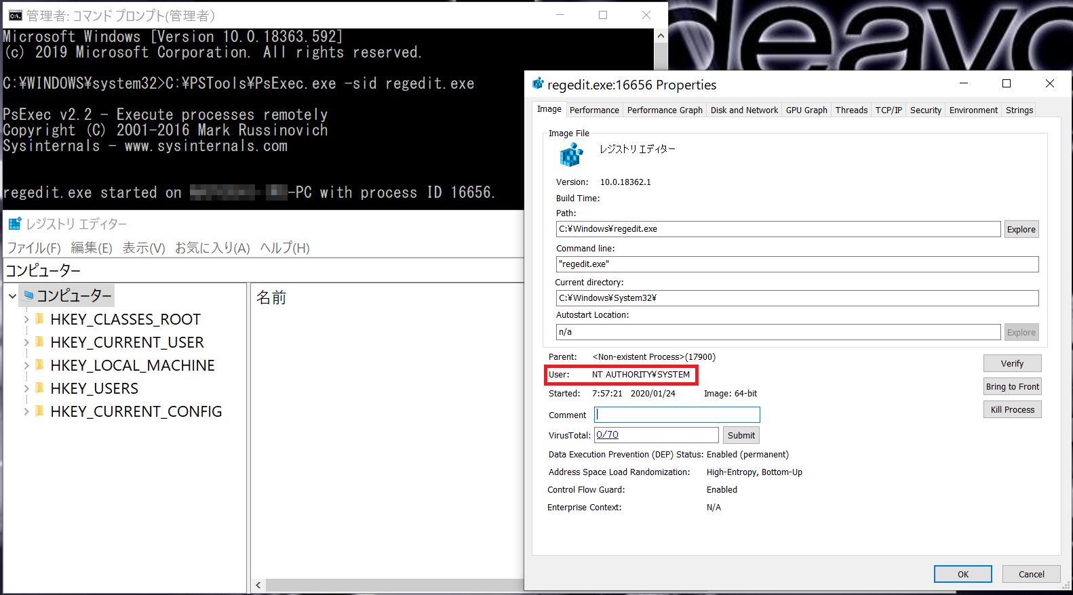Click the Path field with C:¥Windows¥regedit.exe

tap(779, 229)
